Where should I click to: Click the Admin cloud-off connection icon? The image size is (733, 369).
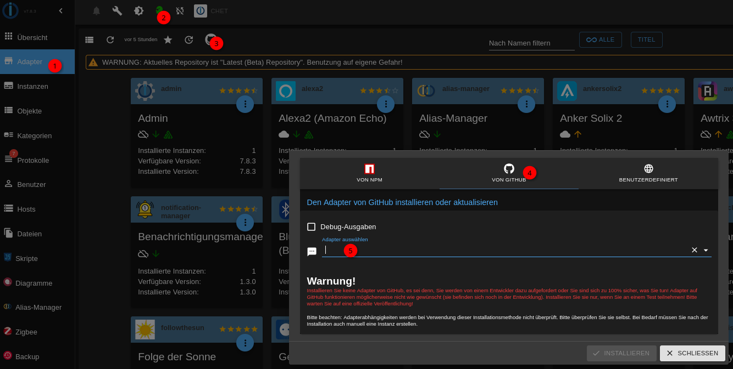[143, 134]
